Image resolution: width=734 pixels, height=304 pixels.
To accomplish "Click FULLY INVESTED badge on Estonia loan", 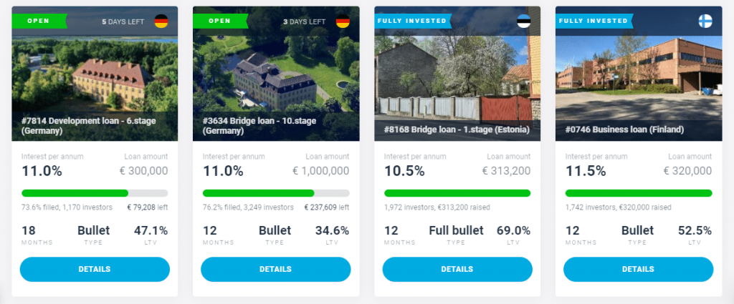I will point(413,21).
